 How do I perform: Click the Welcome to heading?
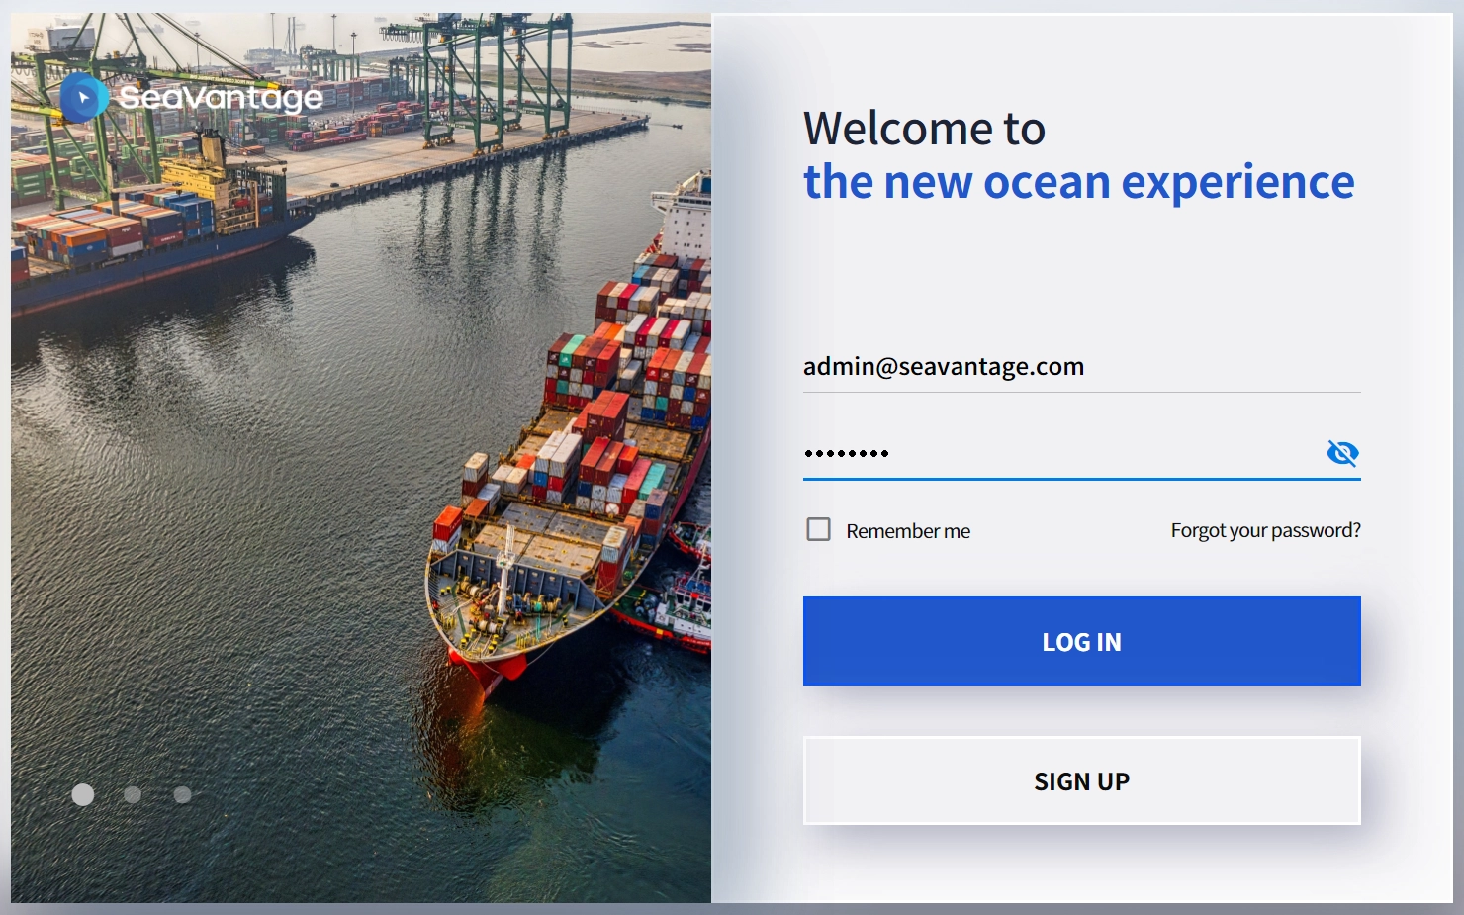point(924,129)
